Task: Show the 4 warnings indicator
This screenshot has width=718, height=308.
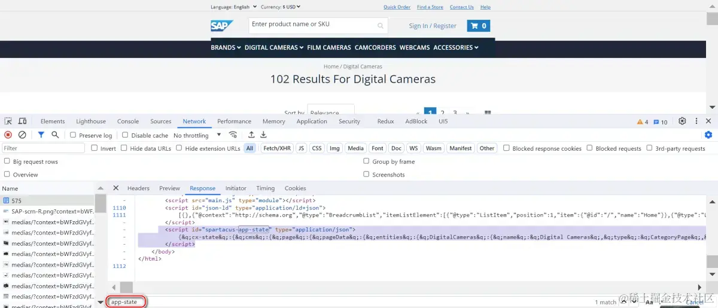Action: 643,122
